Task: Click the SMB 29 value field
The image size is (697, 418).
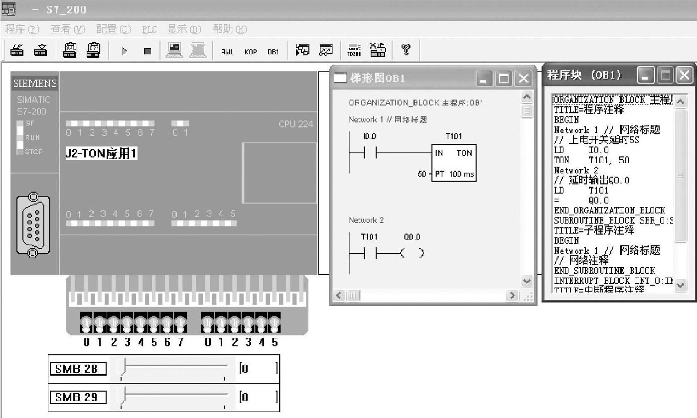Action: tap(259, 397)
